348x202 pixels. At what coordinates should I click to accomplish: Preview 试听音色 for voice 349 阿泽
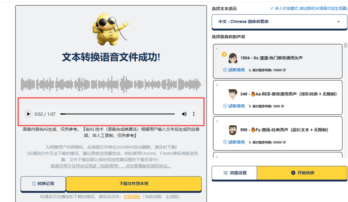click(x=234, y=106)
